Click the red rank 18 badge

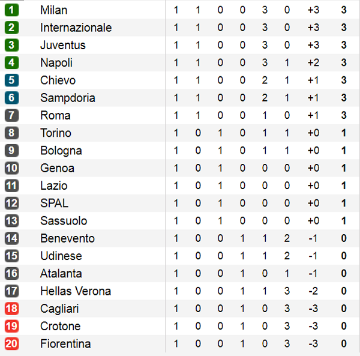(11, 309)
